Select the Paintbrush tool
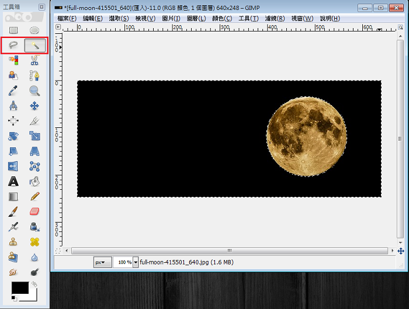The width and height of the screenshot is (409, 309). [13, 211]
